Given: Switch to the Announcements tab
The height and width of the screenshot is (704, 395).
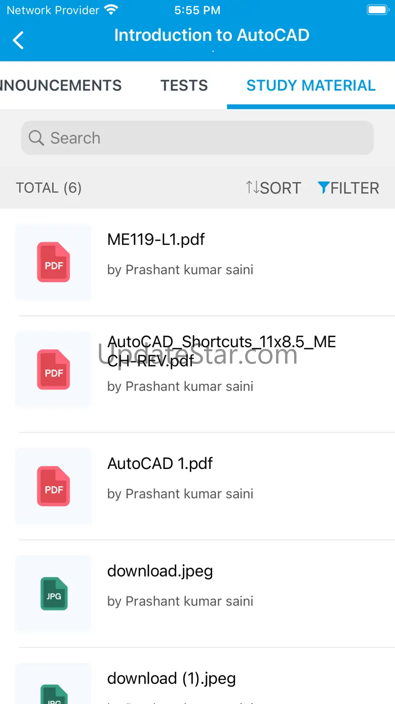Looking at the screenshot, I should pyautogui.click(x=61, y=85).
